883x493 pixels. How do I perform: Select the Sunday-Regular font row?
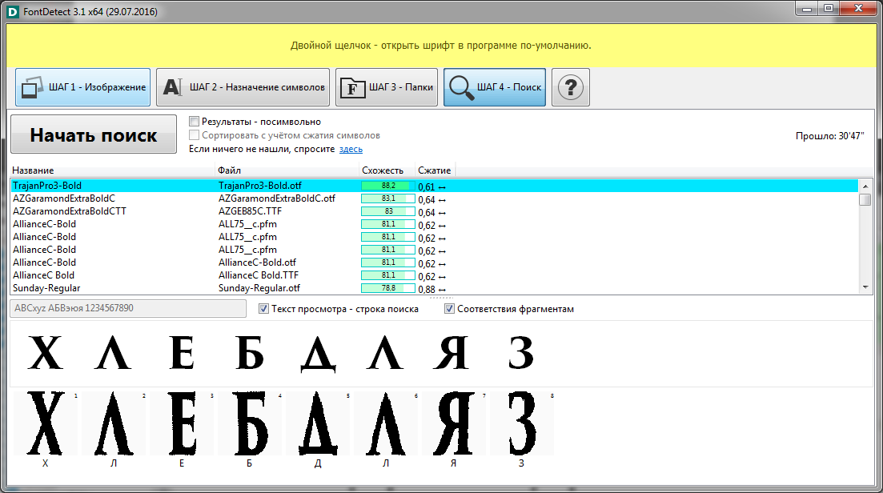click(x=434, y=288)
